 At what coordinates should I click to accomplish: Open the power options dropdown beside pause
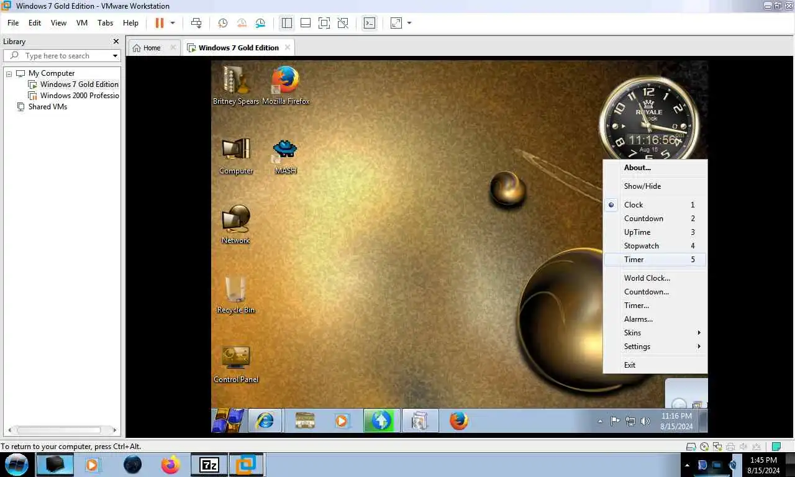tap(173, 23)
